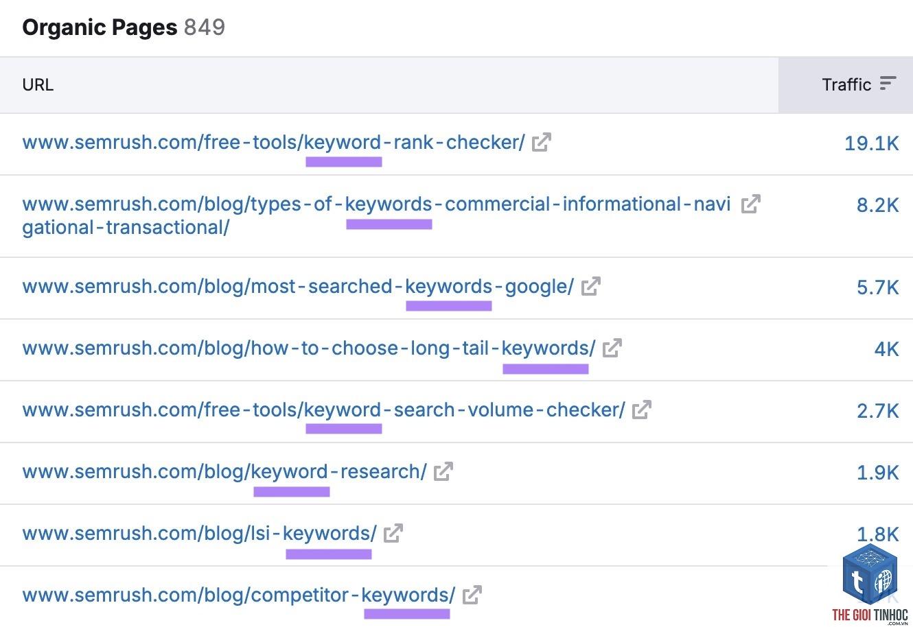
Task: Open the types-of-keywords-commercial-informational blog link
Action: (376, 215)
